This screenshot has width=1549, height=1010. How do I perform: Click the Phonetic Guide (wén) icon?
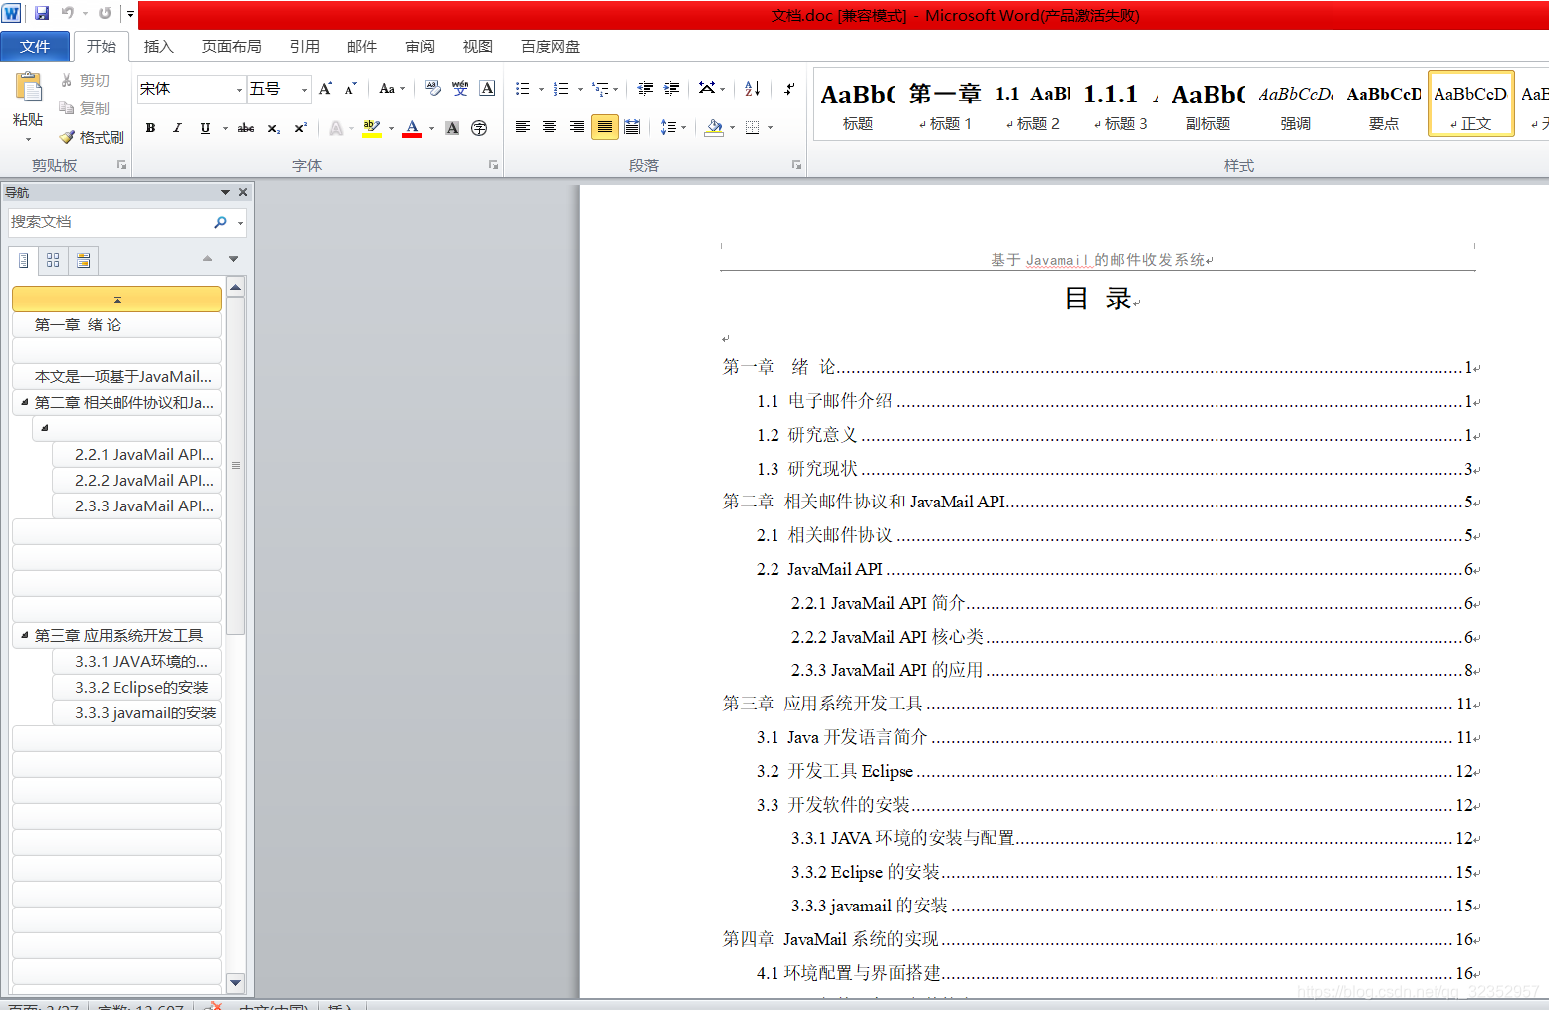pos(460,89)
